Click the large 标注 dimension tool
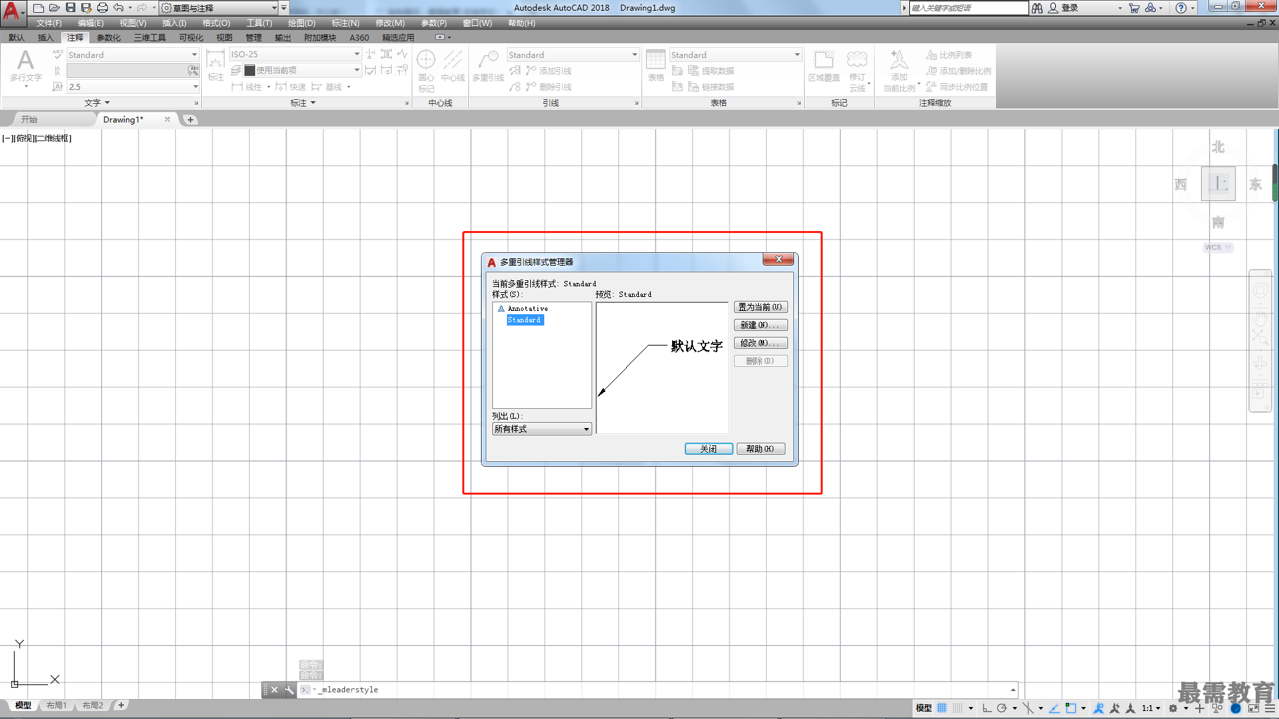1279x719 pixels. click(x=215, y=66)
